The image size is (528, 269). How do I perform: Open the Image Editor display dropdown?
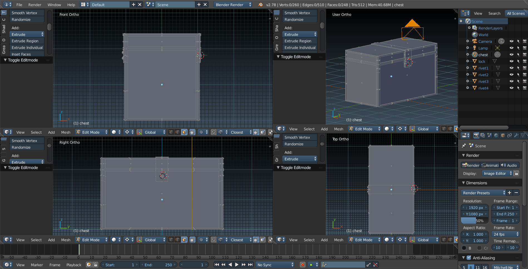pyautogui.click(x=497, y=173)
